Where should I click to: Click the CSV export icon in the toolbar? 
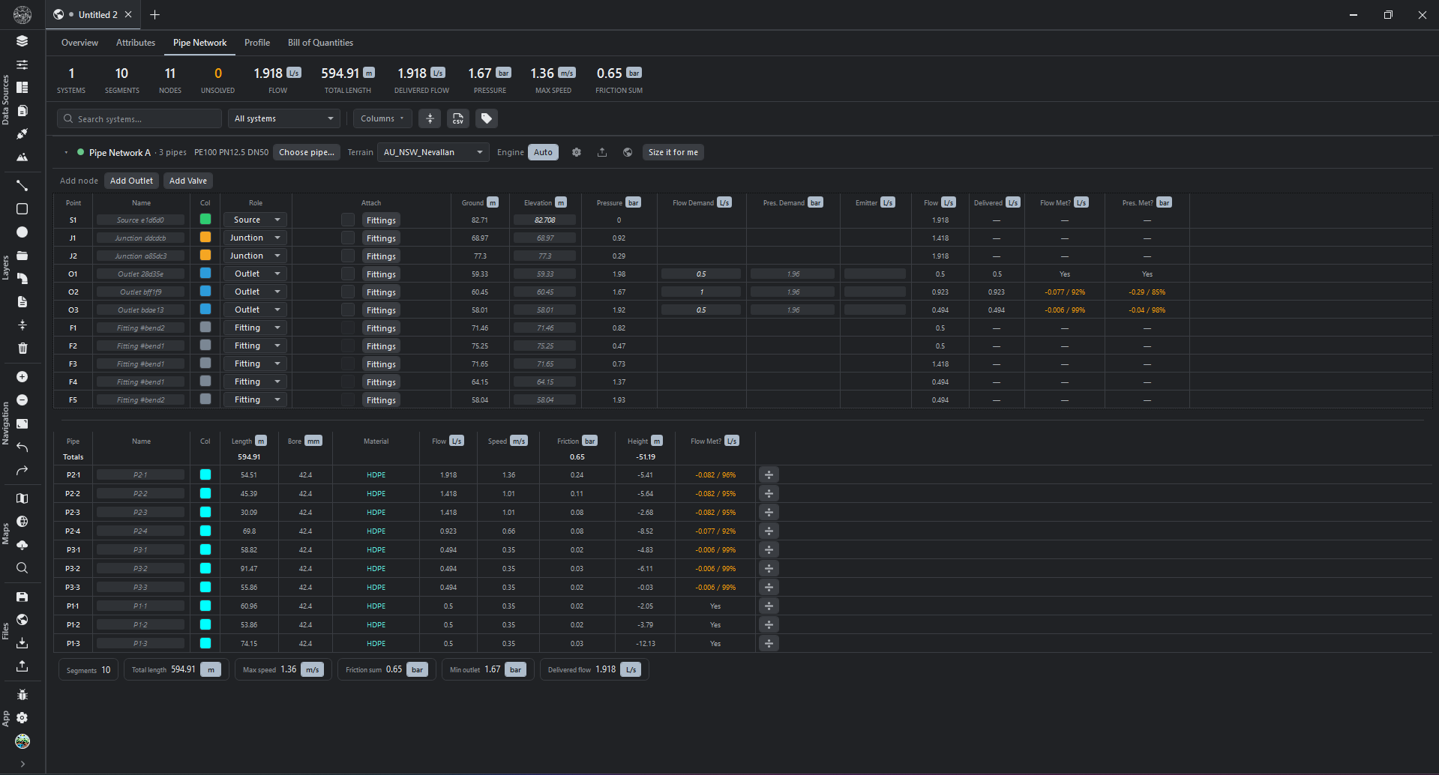[458, 118]
